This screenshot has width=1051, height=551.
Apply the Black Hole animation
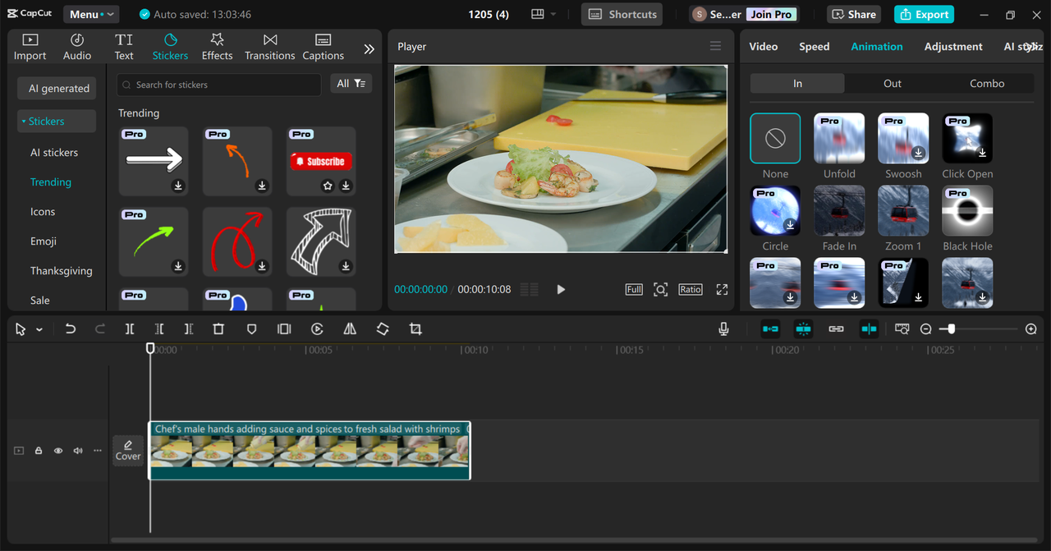coord(967,210)
